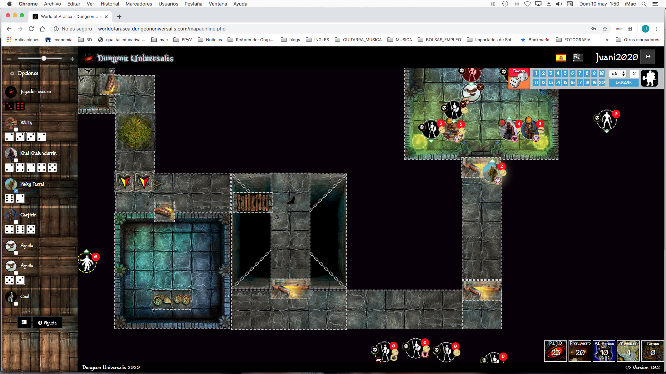Click Khal Khalundurrin's five-pip die

[52, 168]
